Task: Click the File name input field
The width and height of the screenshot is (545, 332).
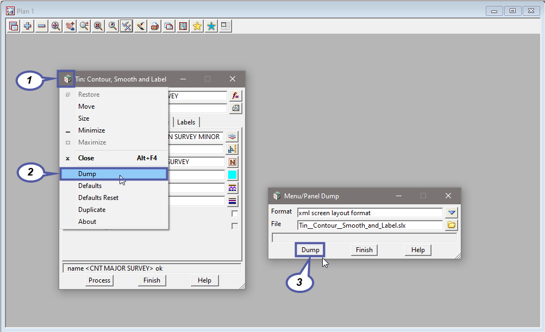Action: (x=369, y=225)
